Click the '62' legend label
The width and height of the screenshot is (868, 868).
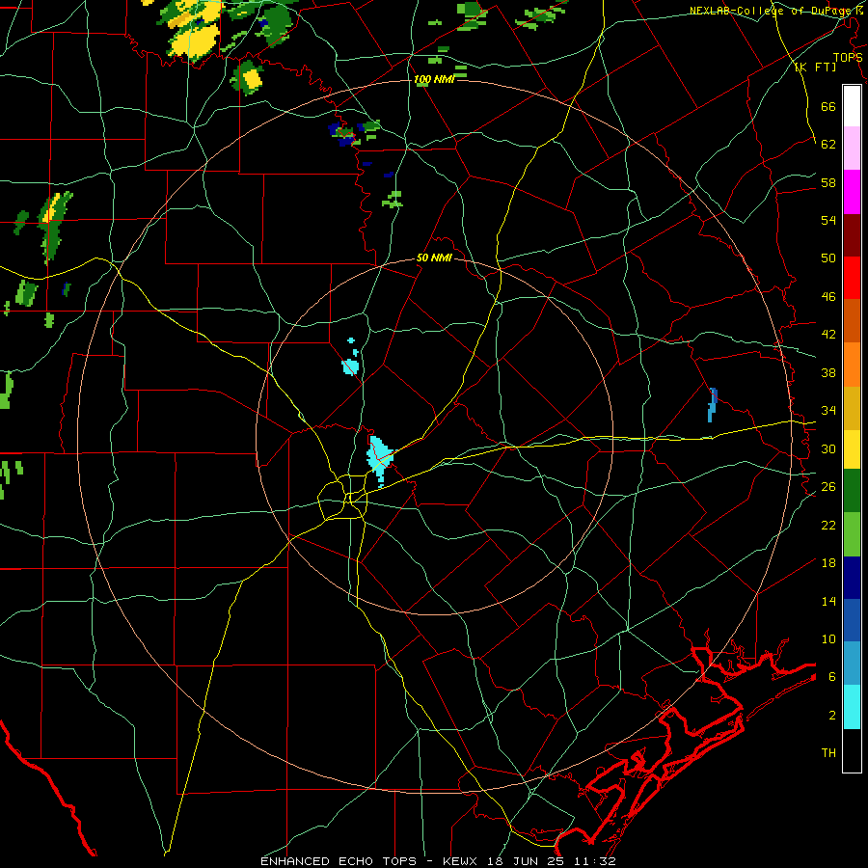tap(828, 144)
